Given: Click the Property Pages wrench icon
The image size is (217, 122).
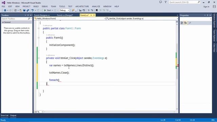Looking at the screenshot, I should [190, 23].
